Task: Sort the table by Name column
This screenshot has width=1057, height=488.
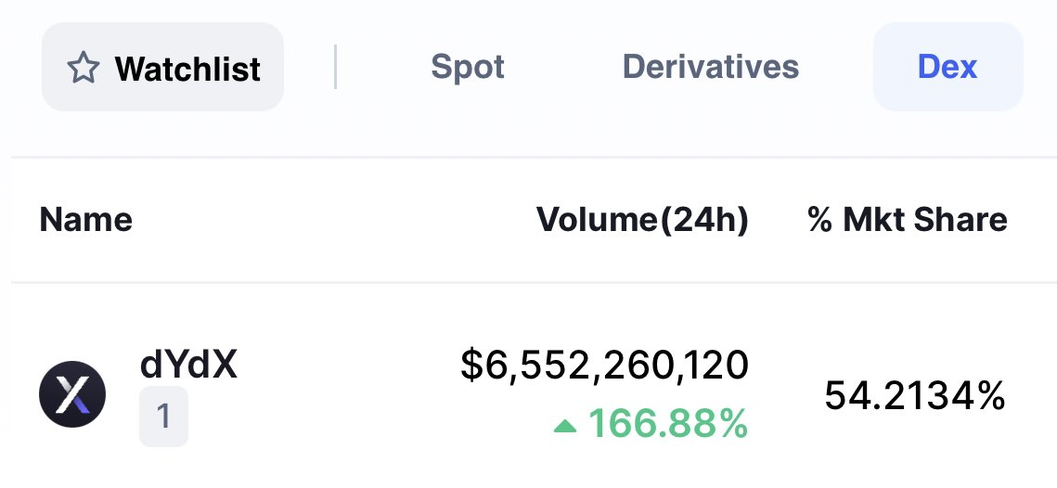Action: pos(85,220)
